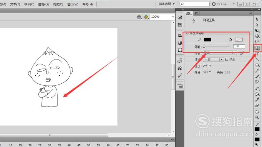Choose the Zoom magnifier tool
The image size is (262, 147).
tap(257, 117)
